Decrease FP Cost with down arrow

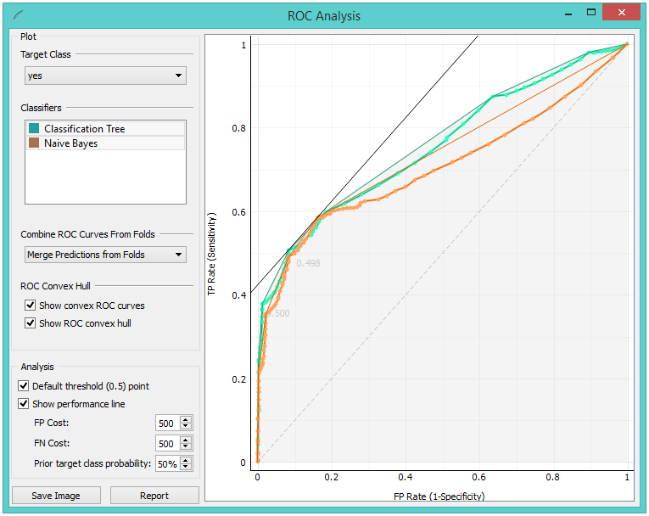187,427
